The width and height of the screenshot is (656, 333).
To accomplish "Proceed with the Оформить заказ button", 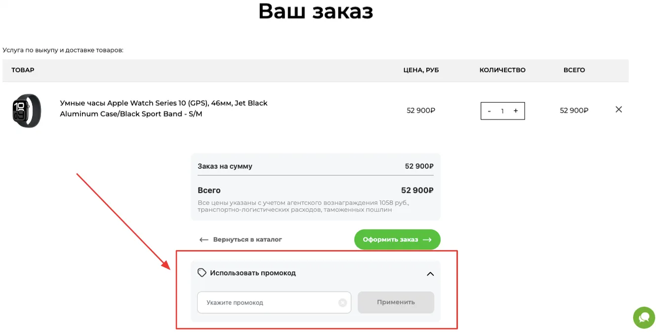I will 397,240.
